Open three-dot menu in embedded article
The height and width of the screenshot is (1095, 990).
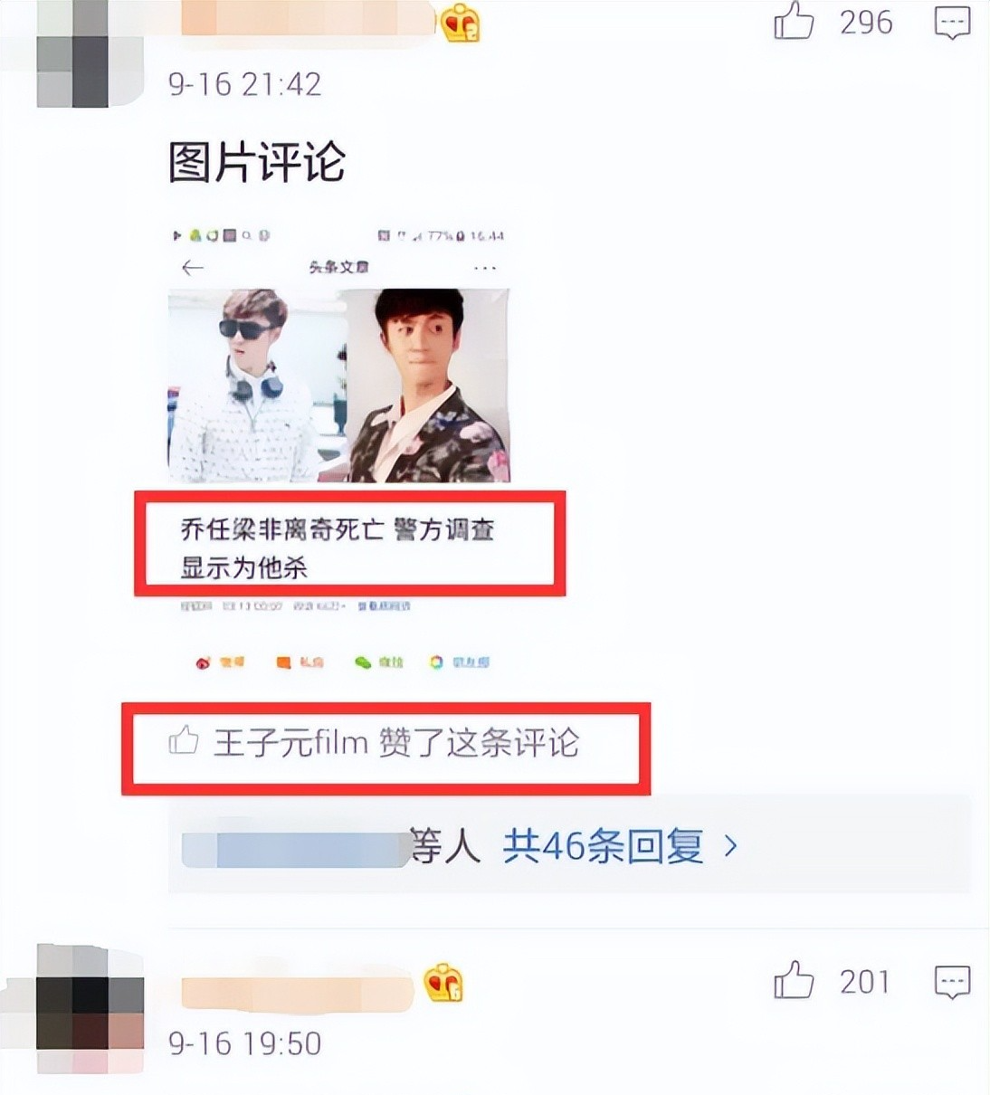485,268
